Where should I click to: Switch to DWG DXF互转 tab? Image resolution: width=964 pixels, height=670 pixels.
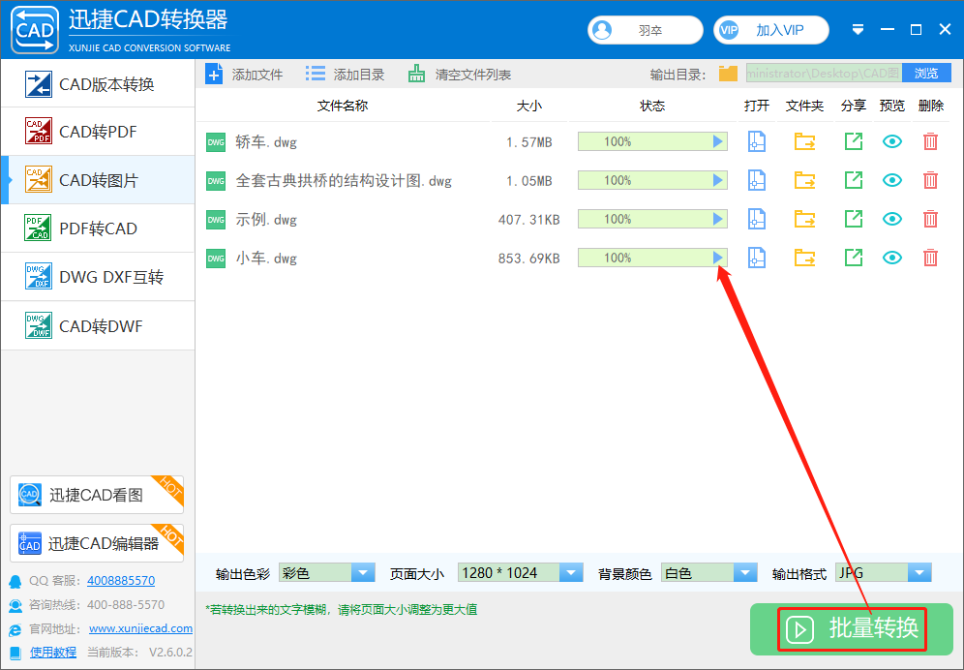(99, 277)
